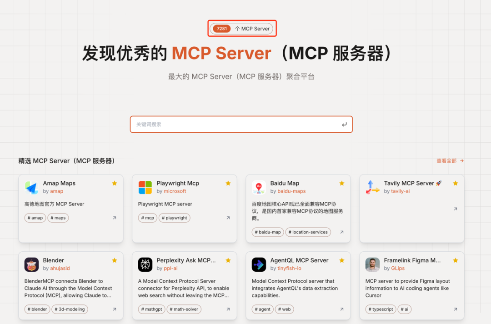Select the # web tag
Viewport: 491px width, 324px height.
[x=284, y=309]
